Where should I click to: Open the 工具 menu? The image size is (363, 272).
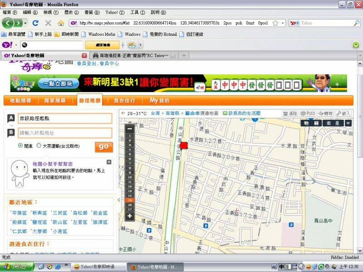(x=137, y=12)
